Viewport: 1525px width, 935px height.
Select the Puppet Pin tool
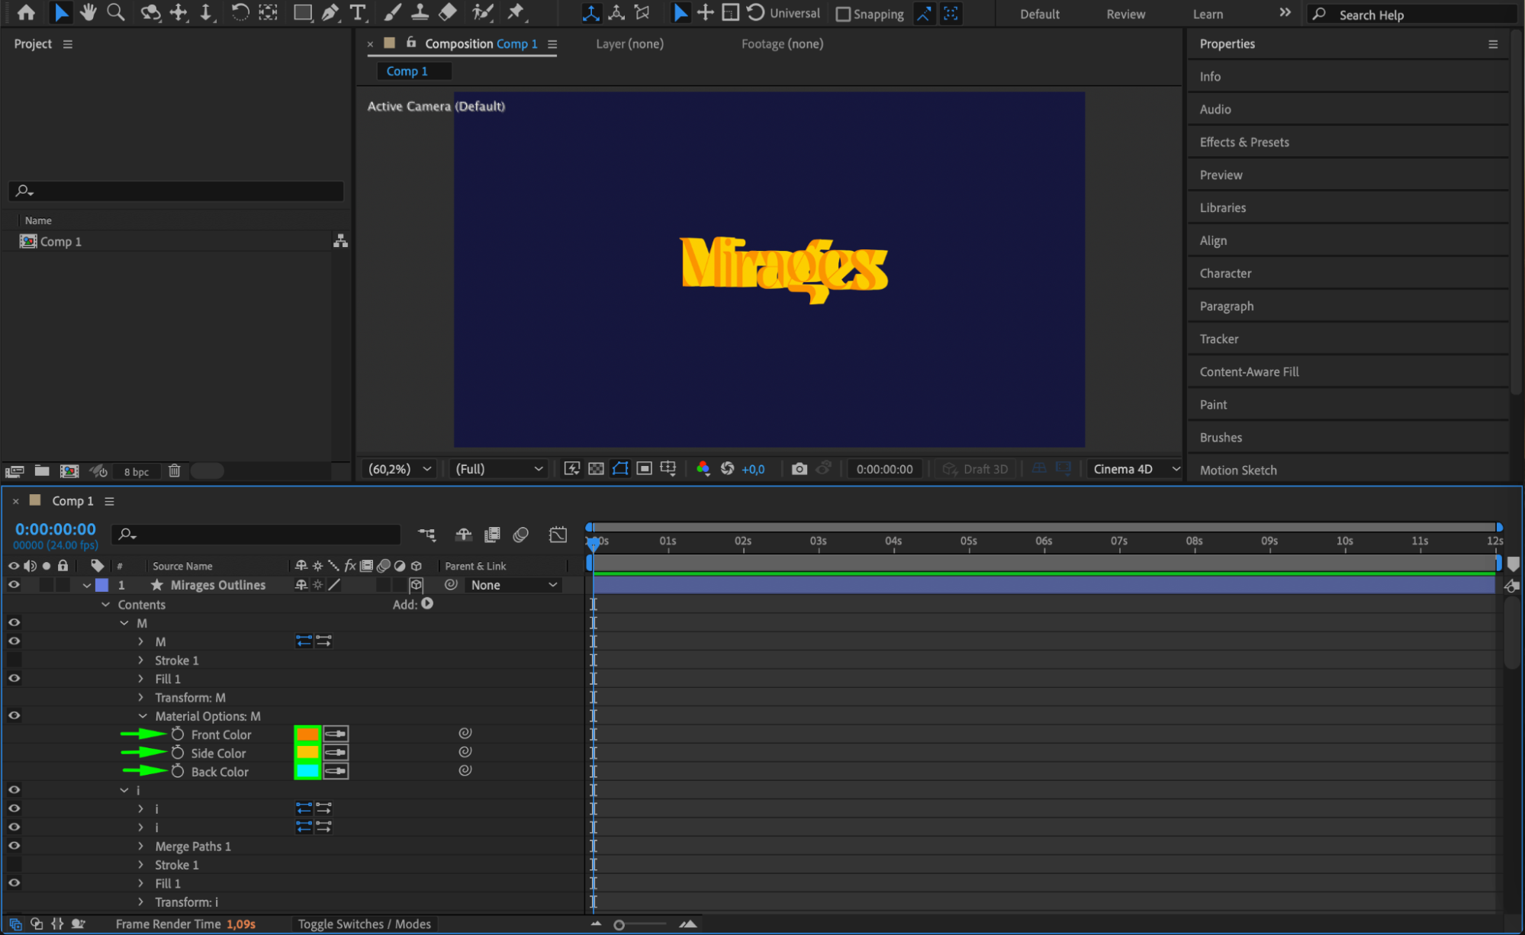[516, 12]
